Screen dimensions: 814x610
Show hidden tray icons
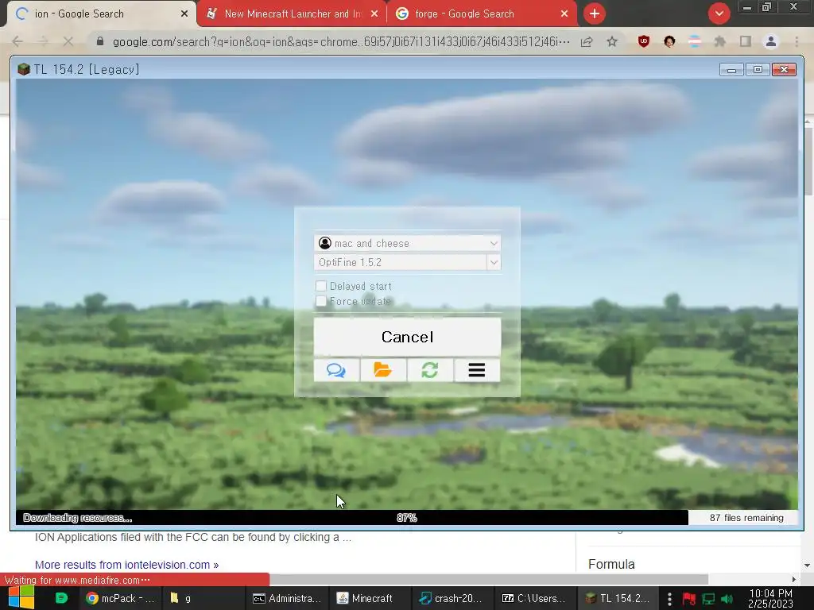point(669,599)
